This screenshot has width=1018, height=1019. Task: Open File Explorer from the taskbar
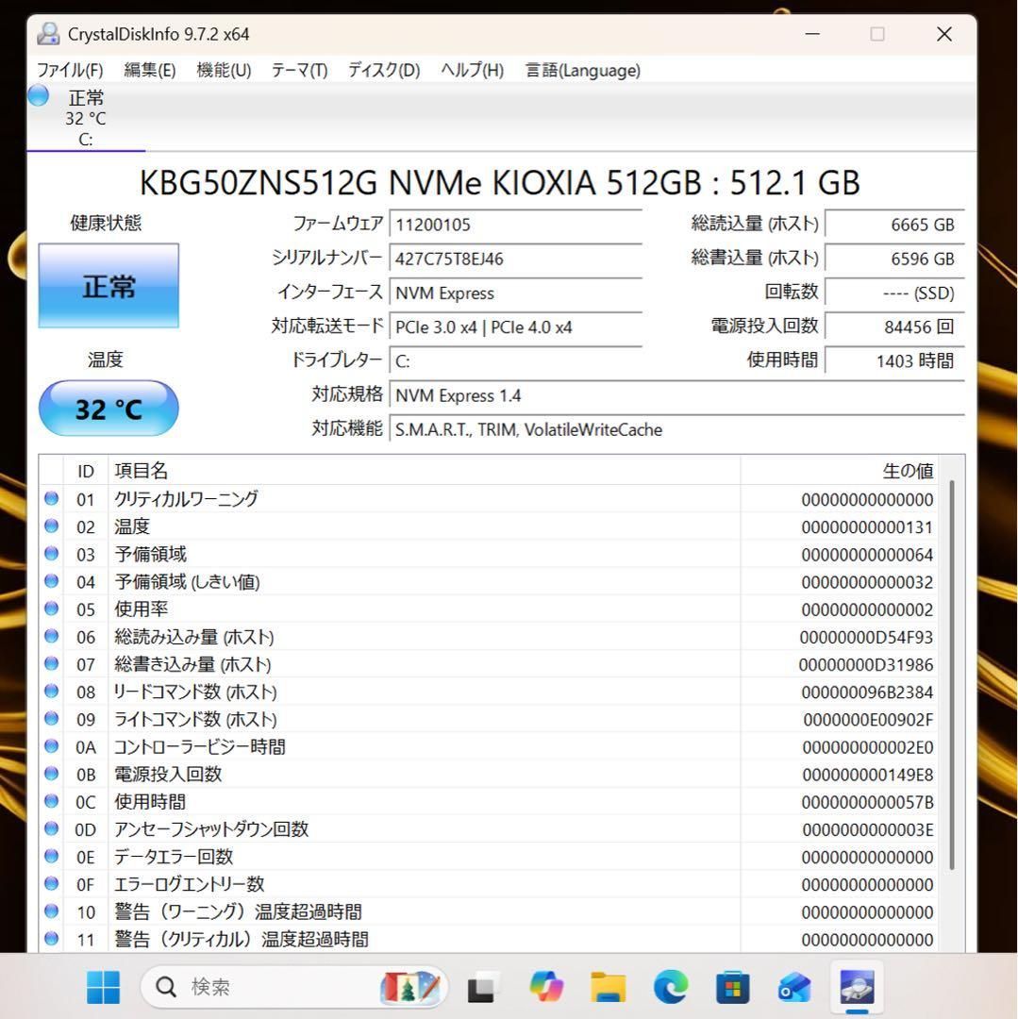[x=609, y=987]
